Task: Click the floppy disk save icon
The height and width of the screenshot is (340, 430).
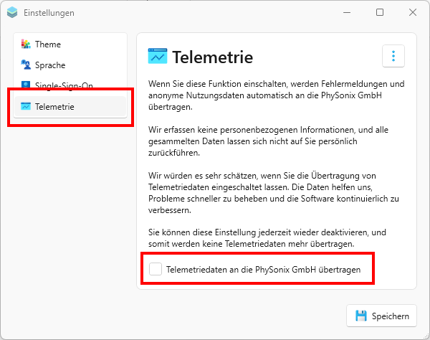Action: tap(361, 316)
